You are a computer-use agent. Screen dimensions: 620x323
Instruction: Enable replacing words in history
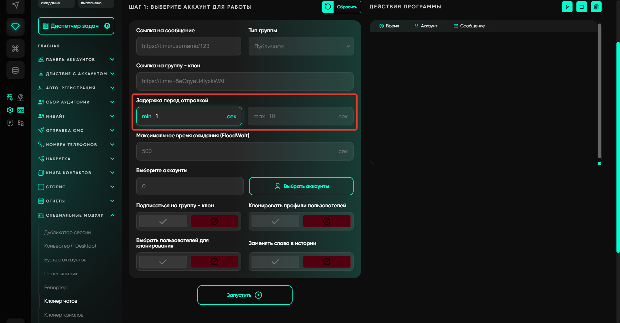[x=275, y=262]
